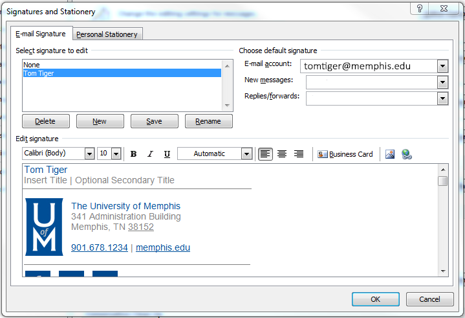Open the Automatic font color picker
The height and width of the screenshot is (318, 465).
click(x=246, y=154)
